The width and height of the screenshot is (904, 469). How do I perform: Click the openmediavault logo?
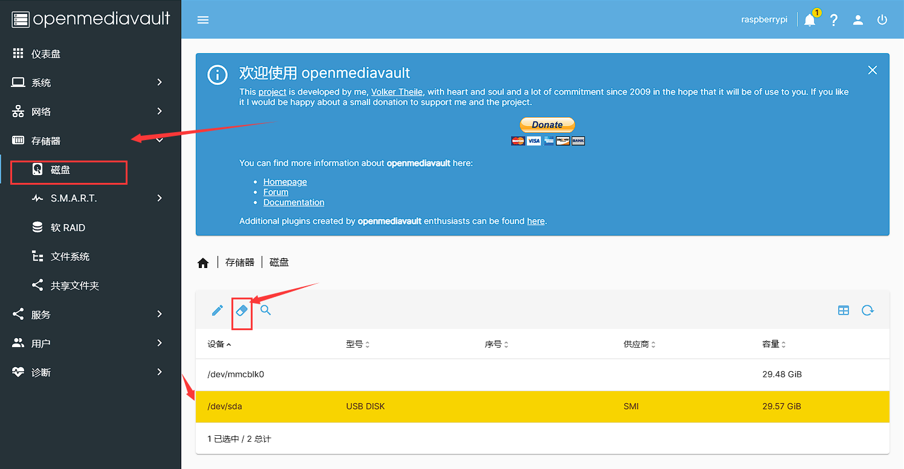click(x=91, y=19)
